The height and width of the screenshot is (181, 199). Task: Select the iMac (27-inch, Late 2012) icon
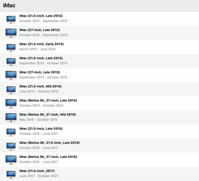coord(11,33)
